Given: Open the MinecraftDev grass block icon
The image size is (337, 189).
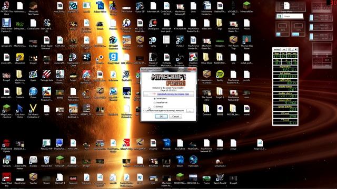Looking at the screenshot, I should 246,7.
